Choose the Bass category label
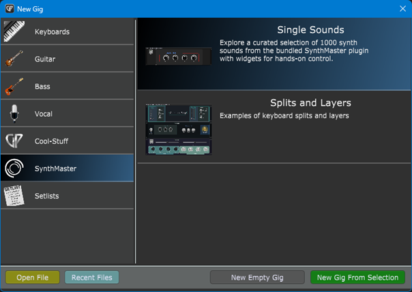Screen dimensions: 412x292 pos(42,87)
